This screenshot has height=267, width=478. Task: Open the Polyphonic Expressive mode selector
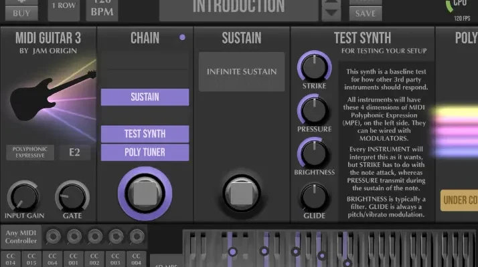click(x=31, y=153)
